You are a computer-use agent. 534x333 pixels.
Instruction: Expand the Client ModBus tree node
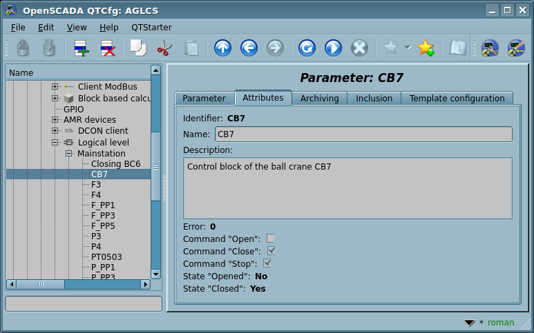55,87
